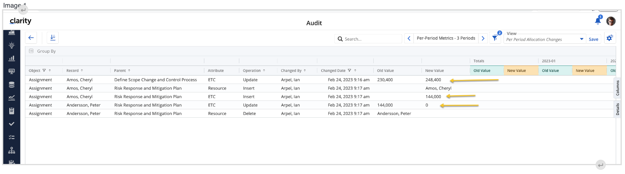
Task: Open the filter funnel icon
Action: click(x=495, y=38)
